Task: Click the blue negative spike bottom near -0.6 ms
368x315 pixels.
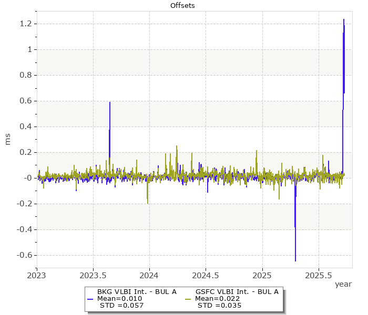Action: point(295,260)
